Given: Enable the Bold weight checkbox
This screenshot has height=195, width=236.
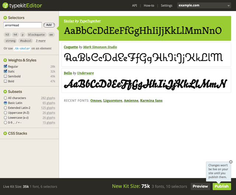Looking at the screenshot, I should coord(6,81).
